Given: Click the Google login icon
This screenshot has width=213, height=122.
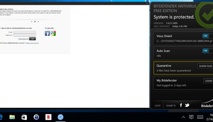Looking at the screenshot, I should click(53, 33).
